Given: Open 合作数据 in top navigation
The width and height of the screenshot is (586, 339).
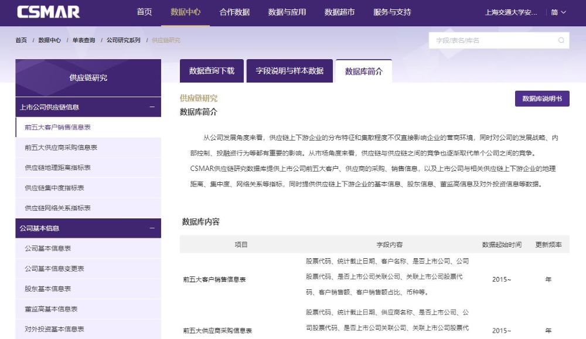Looking at the screenshot, I should point(234,12).
